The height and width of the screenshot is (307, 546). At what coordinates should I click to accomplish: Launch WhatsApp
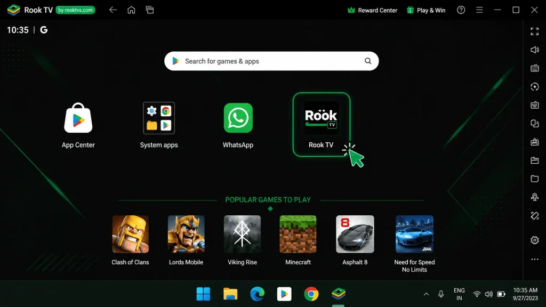pyautogui.click(x=238, y=126)
